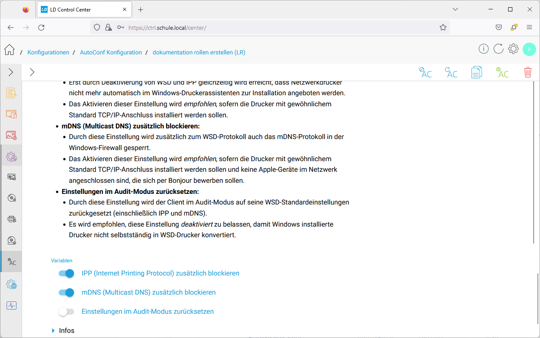Open the sidebar disk drive icon
Image resolution: width=540 pixels, height=338 pixels.
pos(11,241)
